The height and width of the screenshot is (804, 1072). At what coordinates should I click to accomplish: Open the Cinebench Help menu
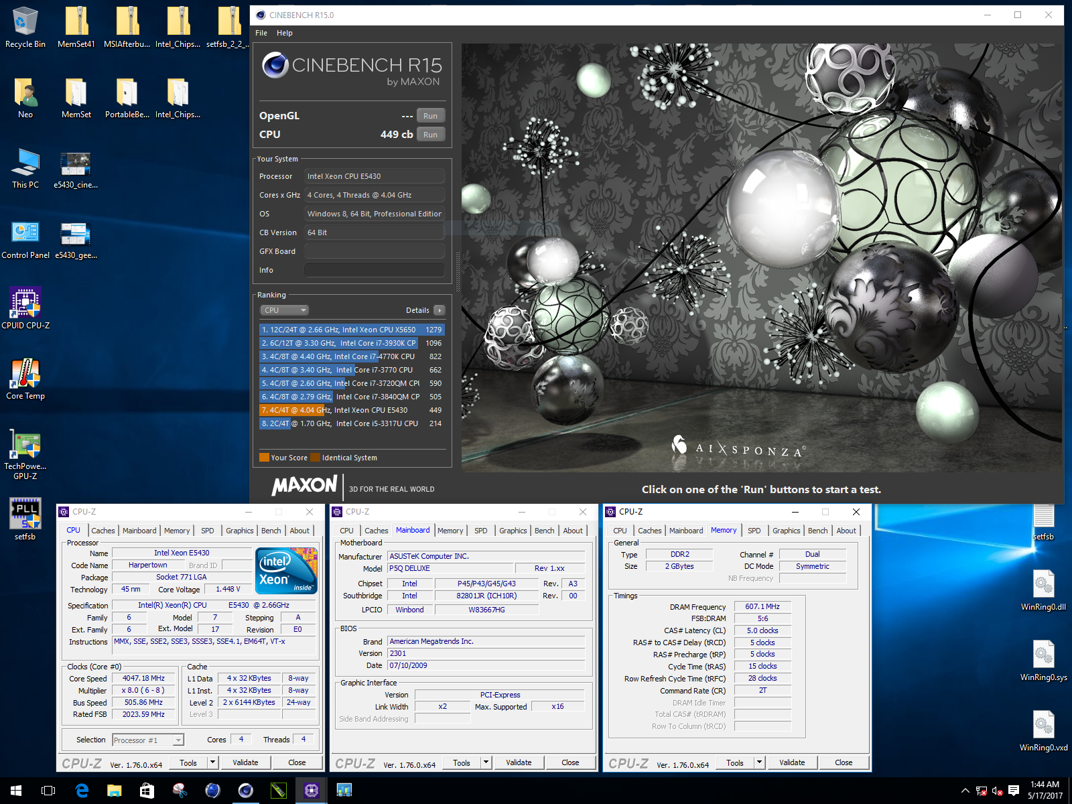coord(285,33)
